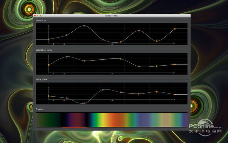Click the sixth Saturation point at the curve's lowest dip

tap(139, 67)
